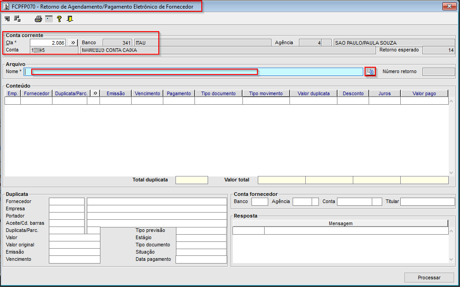This screenshot has width=460, height=287.
Task: Click the bank name field ITAU
Action: 203,43
